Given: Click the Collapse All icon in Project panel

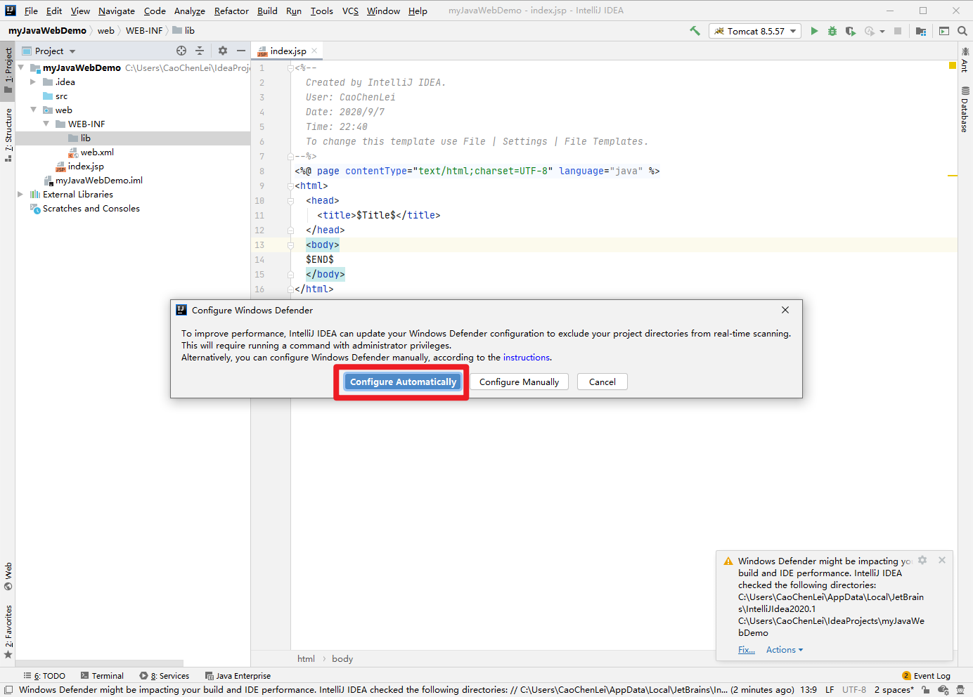Looking at the screenshot, I should (x=200, y=51).
